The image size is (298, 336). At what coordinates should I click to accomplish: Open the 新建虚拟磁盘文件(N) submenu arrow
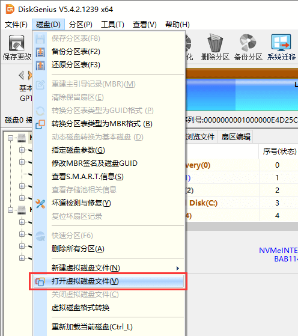178,268
